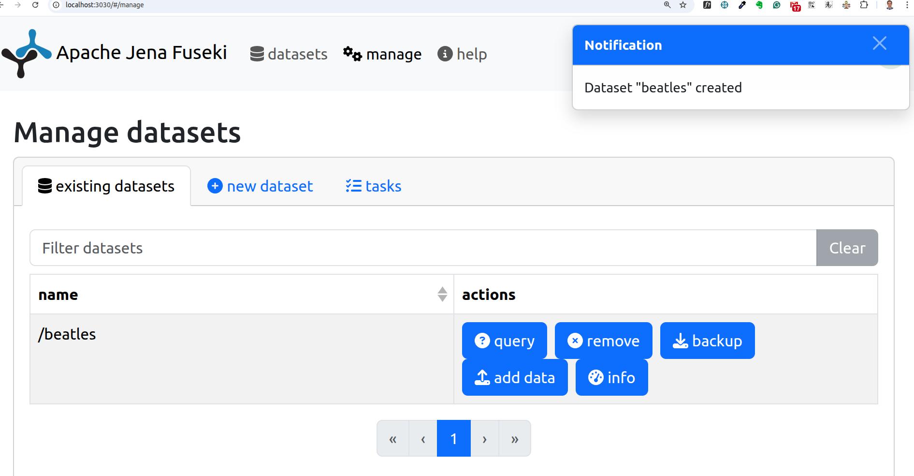Back up the beatles dataset
This screenshot has height=476, width=914.
coord(707,341)
